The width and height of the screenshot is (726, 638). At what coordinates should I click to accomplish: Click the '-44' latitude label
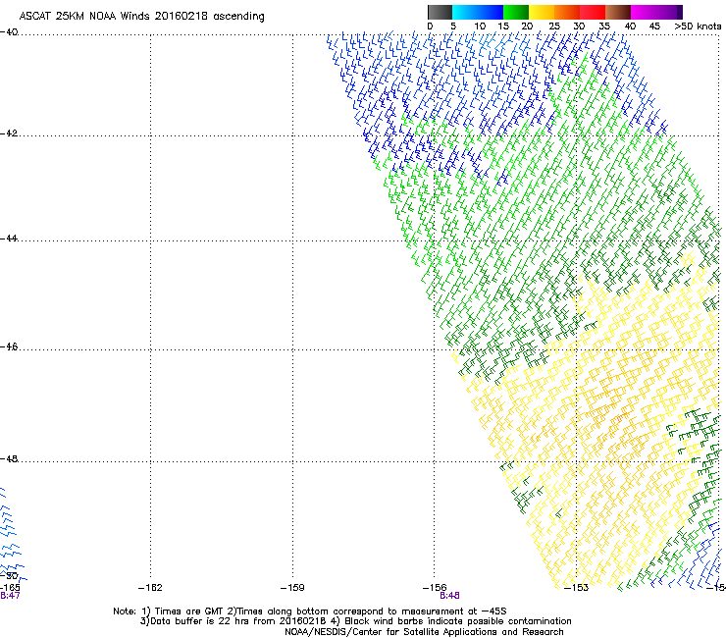pos(9,239)
